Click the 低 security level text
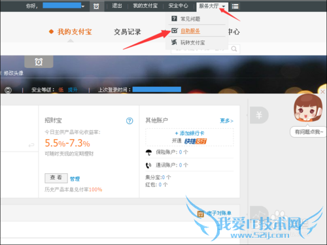Viewport: 327px width, 245px height. click(x=61, y=90)
